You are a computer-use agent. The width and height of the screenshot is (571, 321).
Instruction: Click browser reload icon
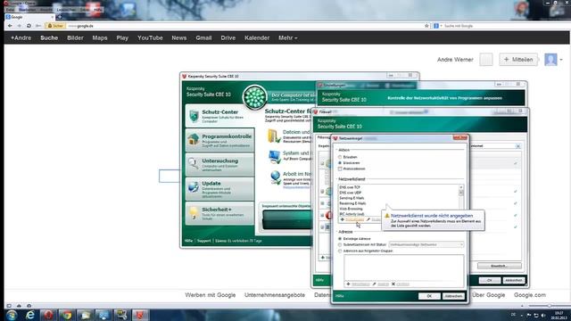coord(29,26)
